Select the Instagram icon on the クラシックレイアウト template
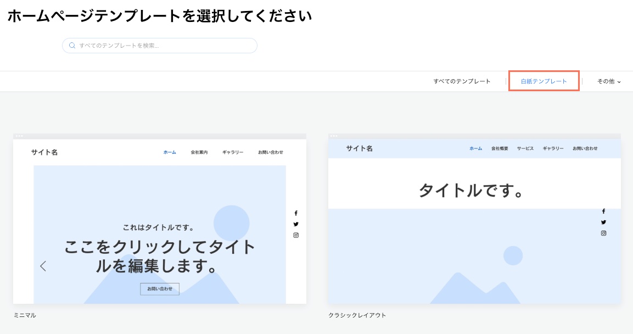The width and height of the screenshot is (633, 334). (x=604, y=233)
